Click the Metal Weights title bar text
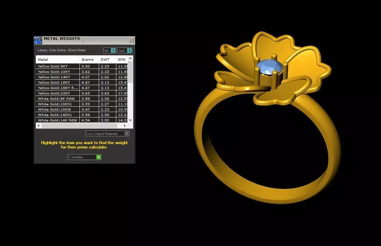Screen dimensions: 381x246 (x=62, y=38)
